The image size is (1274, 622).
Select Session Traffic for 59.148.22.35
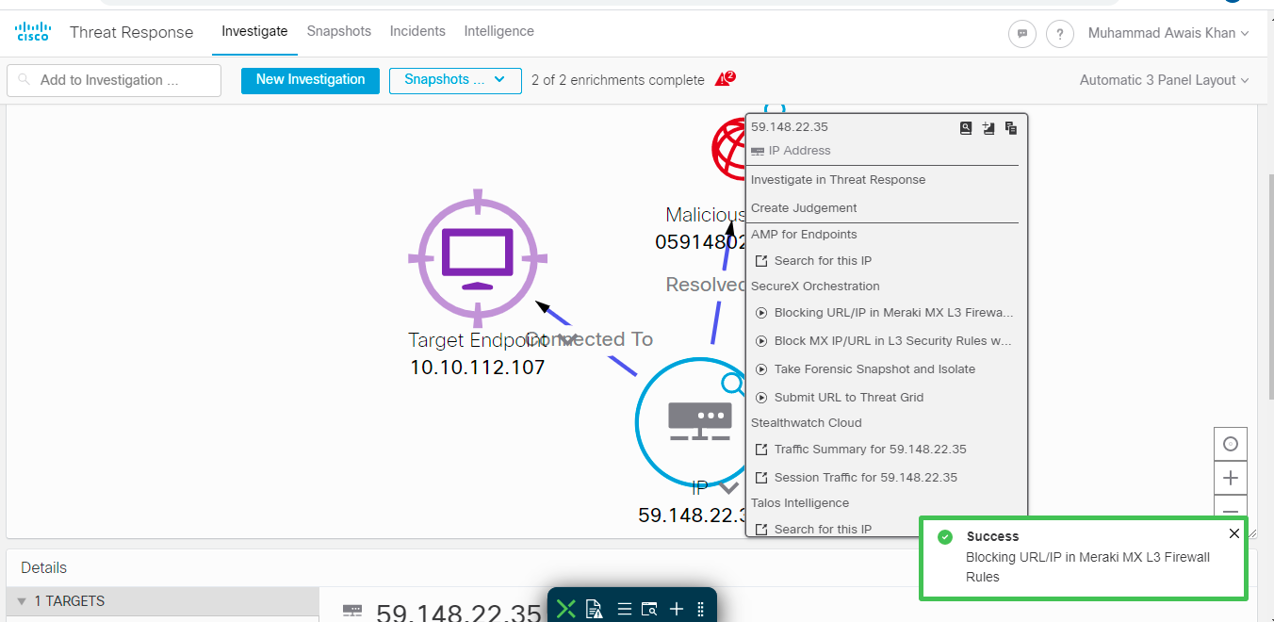coord(865,478)
